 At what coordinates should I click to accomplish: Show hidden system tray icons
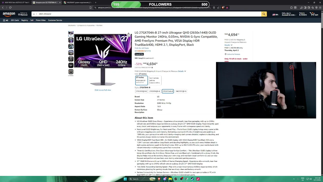[x=294, y=179]
